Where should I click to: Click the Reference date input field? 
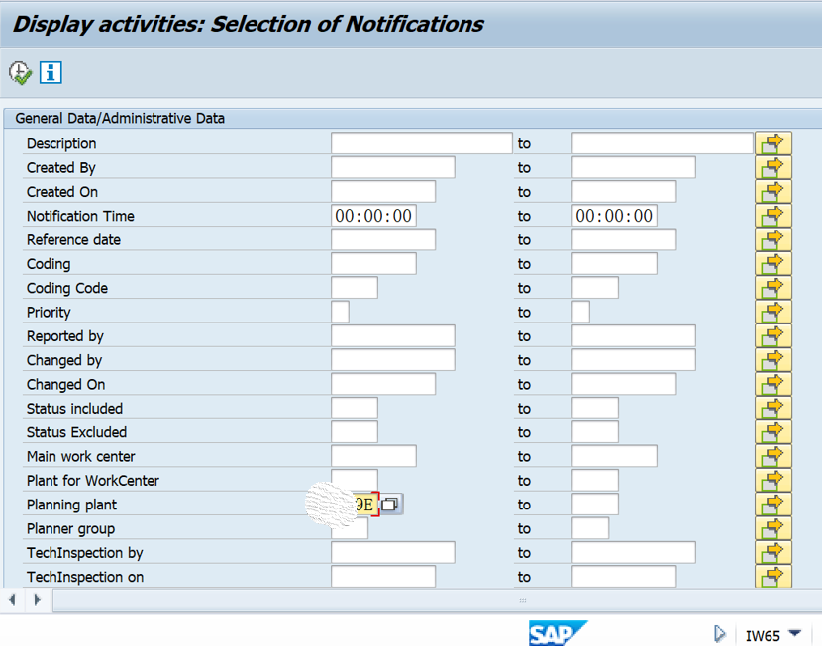tap(382, 239)
